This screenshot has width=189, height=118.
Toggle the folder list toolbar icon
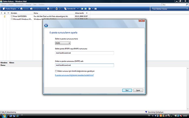(x=96, y=9)
